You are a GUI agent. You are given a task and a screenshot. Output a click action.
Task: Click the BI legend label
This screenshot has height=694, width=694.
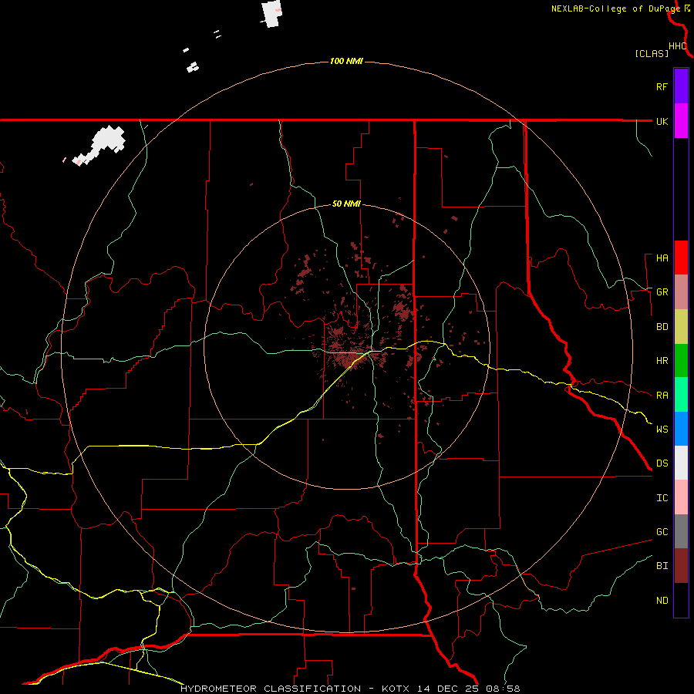tap(662, 566)
